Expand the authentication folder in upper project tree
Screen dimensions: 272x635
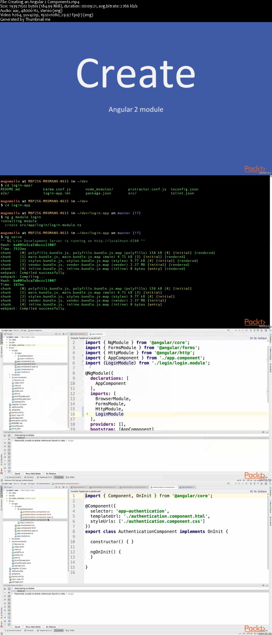tap(15, 356)
